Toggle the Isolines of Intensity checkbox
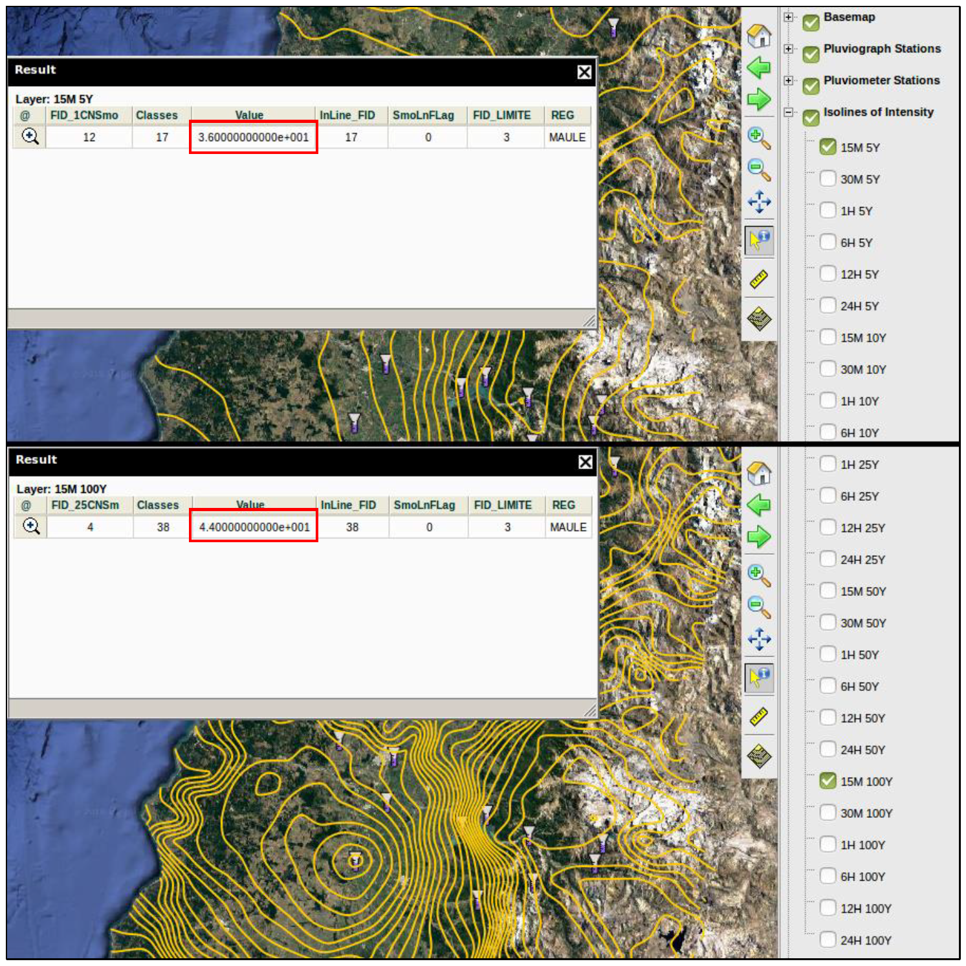This screenshot has height=966, width=966. click(x=811, y=118)
